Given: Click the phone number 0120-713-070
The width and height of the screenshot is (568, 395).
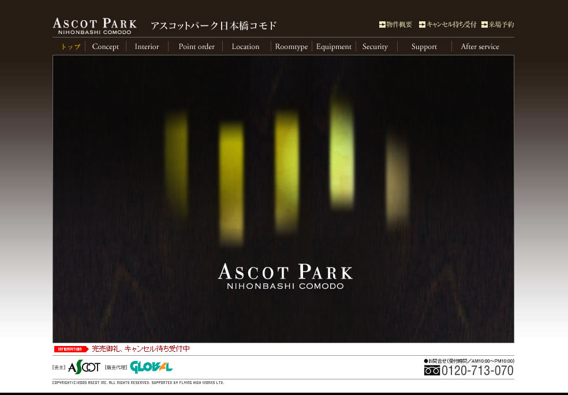Looking at the screenshot, I should 477,370.
